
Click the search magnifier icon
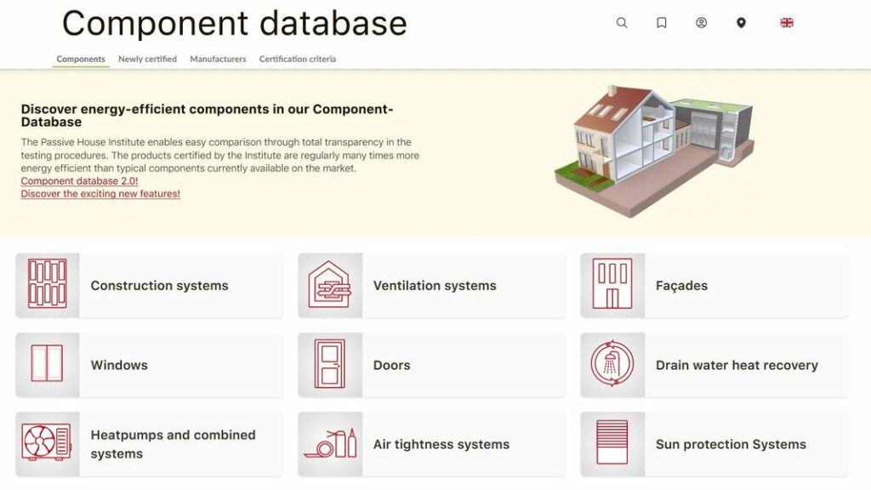point(622,23)
